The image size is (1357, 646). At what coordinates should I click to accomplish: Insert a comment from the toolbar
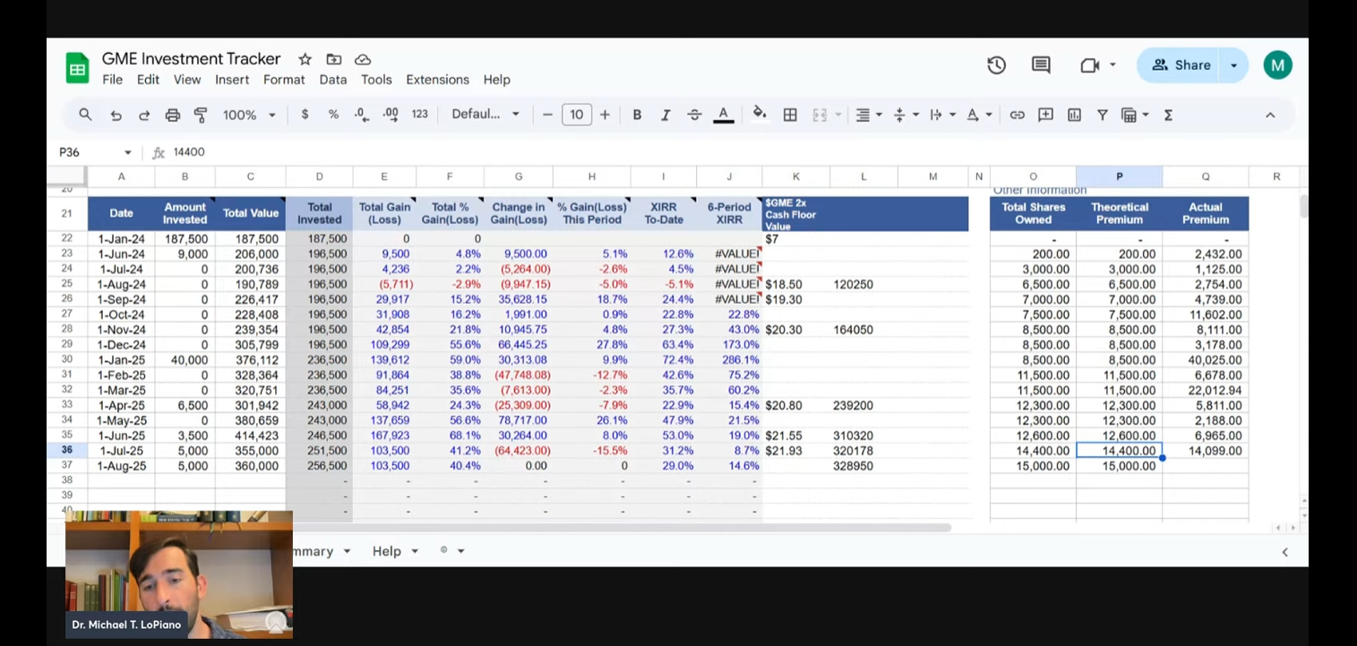(1045, 115)
